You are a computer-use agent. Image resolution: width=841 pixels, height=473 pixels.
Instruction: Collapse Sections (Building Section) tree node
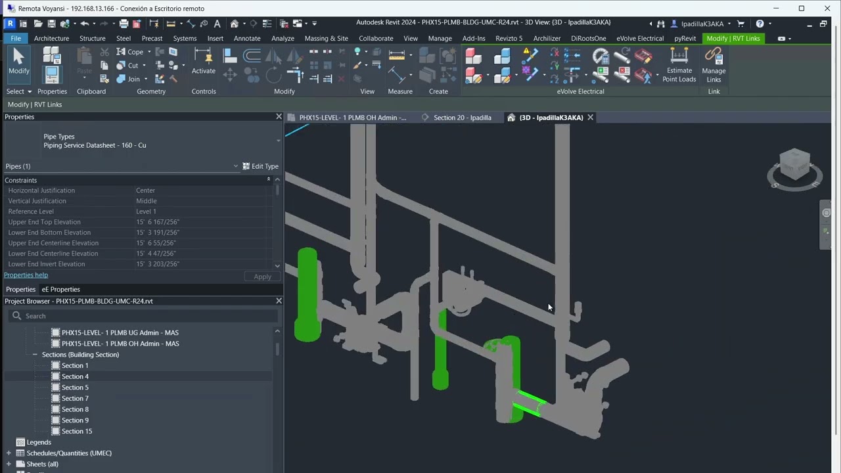point(35,355)
